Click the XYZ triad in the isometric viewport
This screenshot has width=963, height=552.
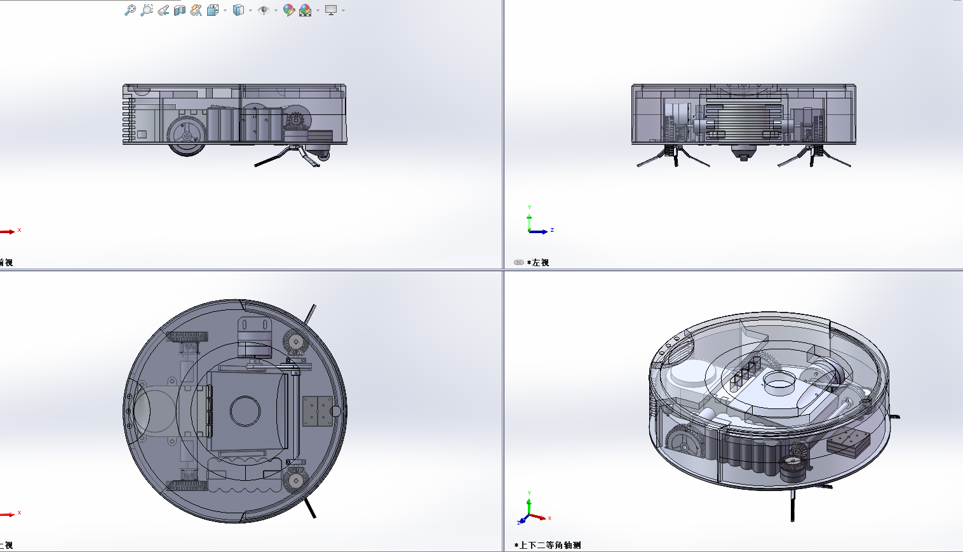pyautogui.click(x=534, y=508)
